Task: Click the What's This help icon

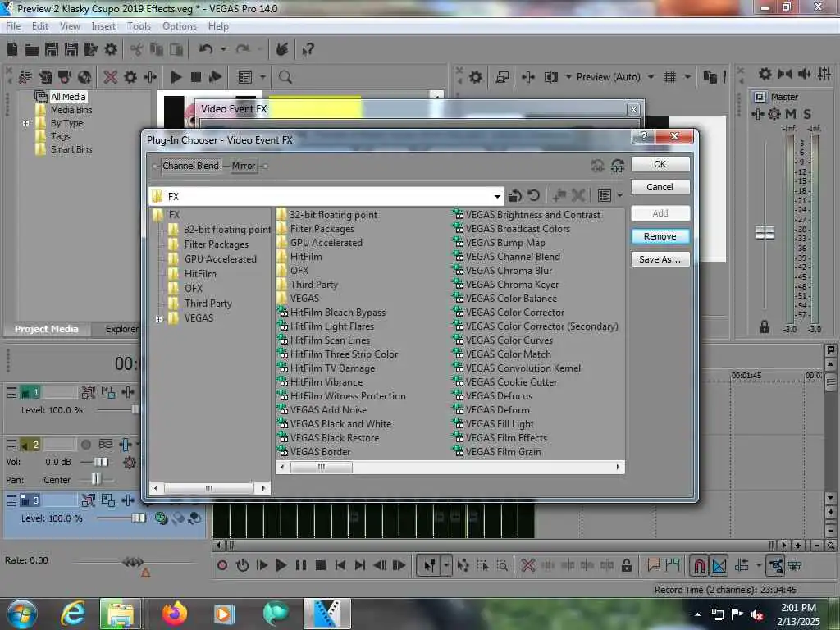Action: [308, 50]
